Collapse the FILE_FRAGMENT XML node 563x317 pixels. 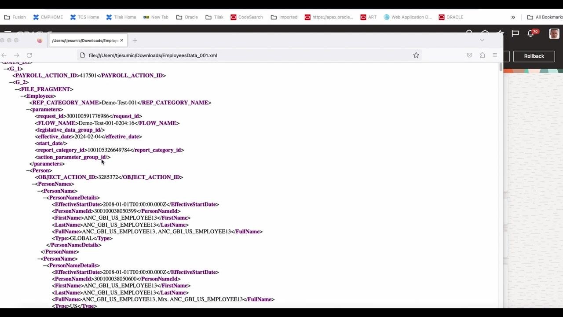coord(17,89)
